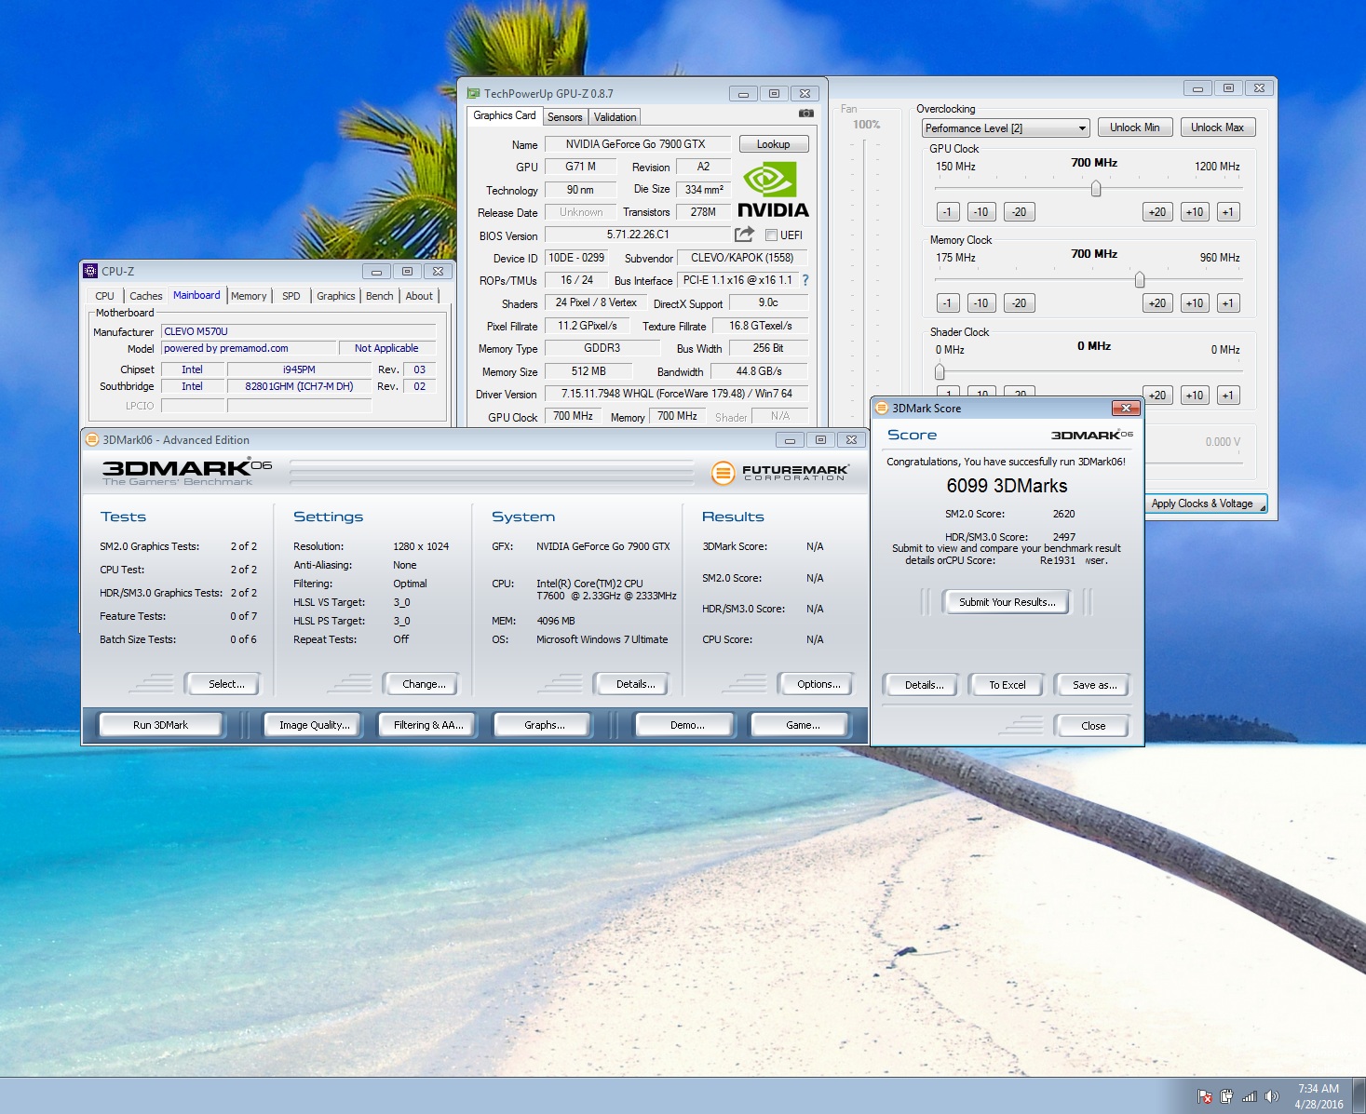Click the Filtering & AA button
This screenshot has height=1114, width=1366.
428,725
